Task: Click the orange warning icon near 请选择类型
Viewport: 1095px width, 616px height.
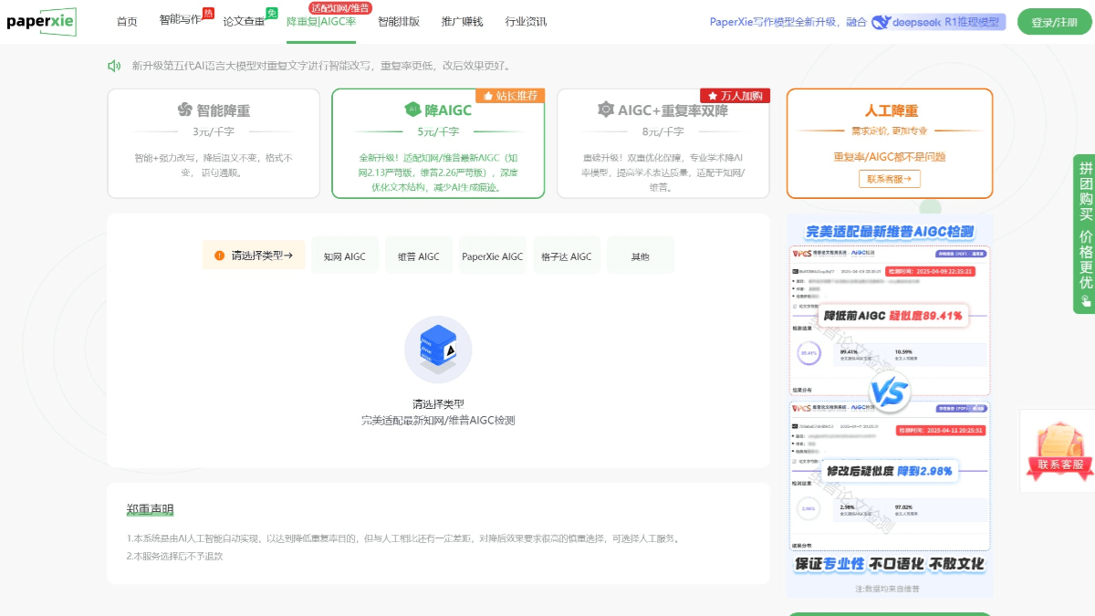Action: pyautogui.click(x=219, y=256)
